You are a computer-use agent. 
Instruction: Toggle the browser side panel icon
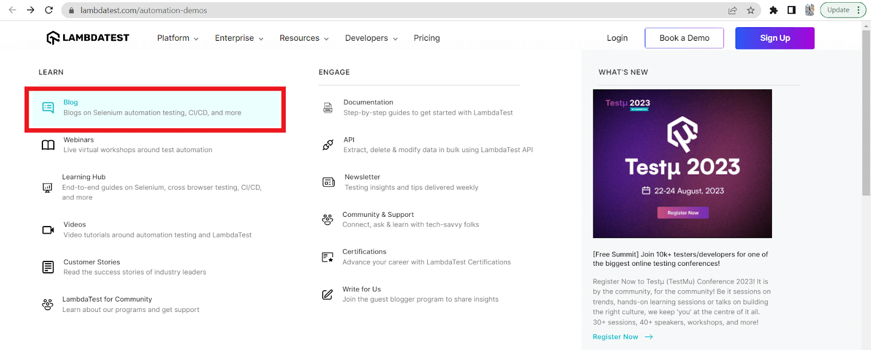click(792, 10)
